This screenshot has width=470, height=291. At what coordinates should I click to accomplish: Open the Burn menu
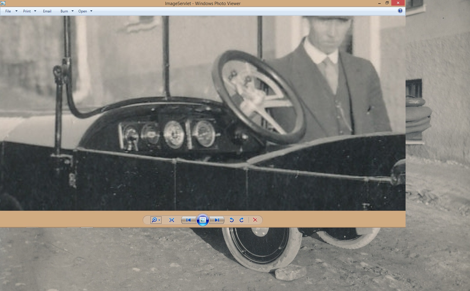point(64,11)
